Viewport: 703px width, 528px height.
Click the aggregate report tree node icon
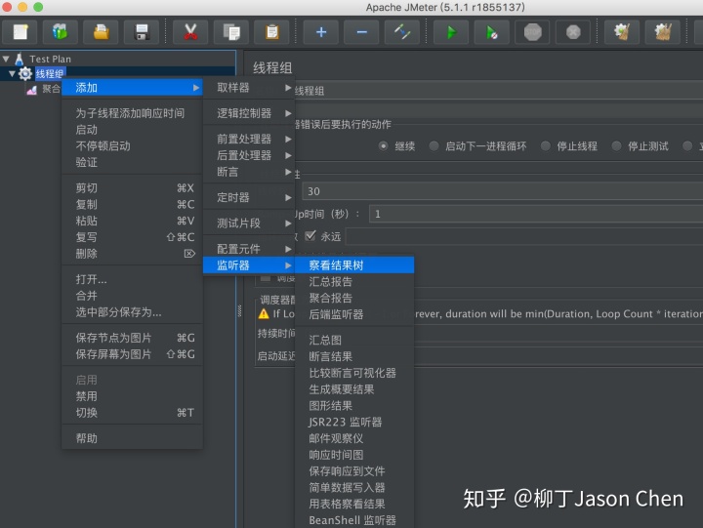pos(32,90)
